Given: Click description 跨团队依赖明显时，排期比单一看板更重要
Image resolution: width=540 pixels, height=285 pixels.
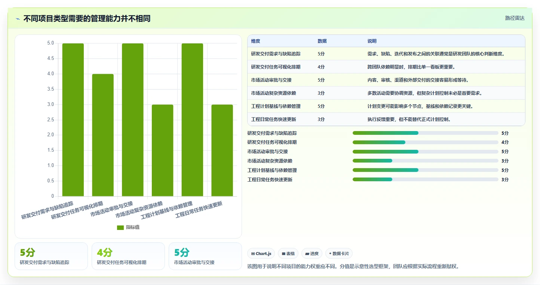Looking at the screenshot, I should pyautogui.click(x=411, y=67).
